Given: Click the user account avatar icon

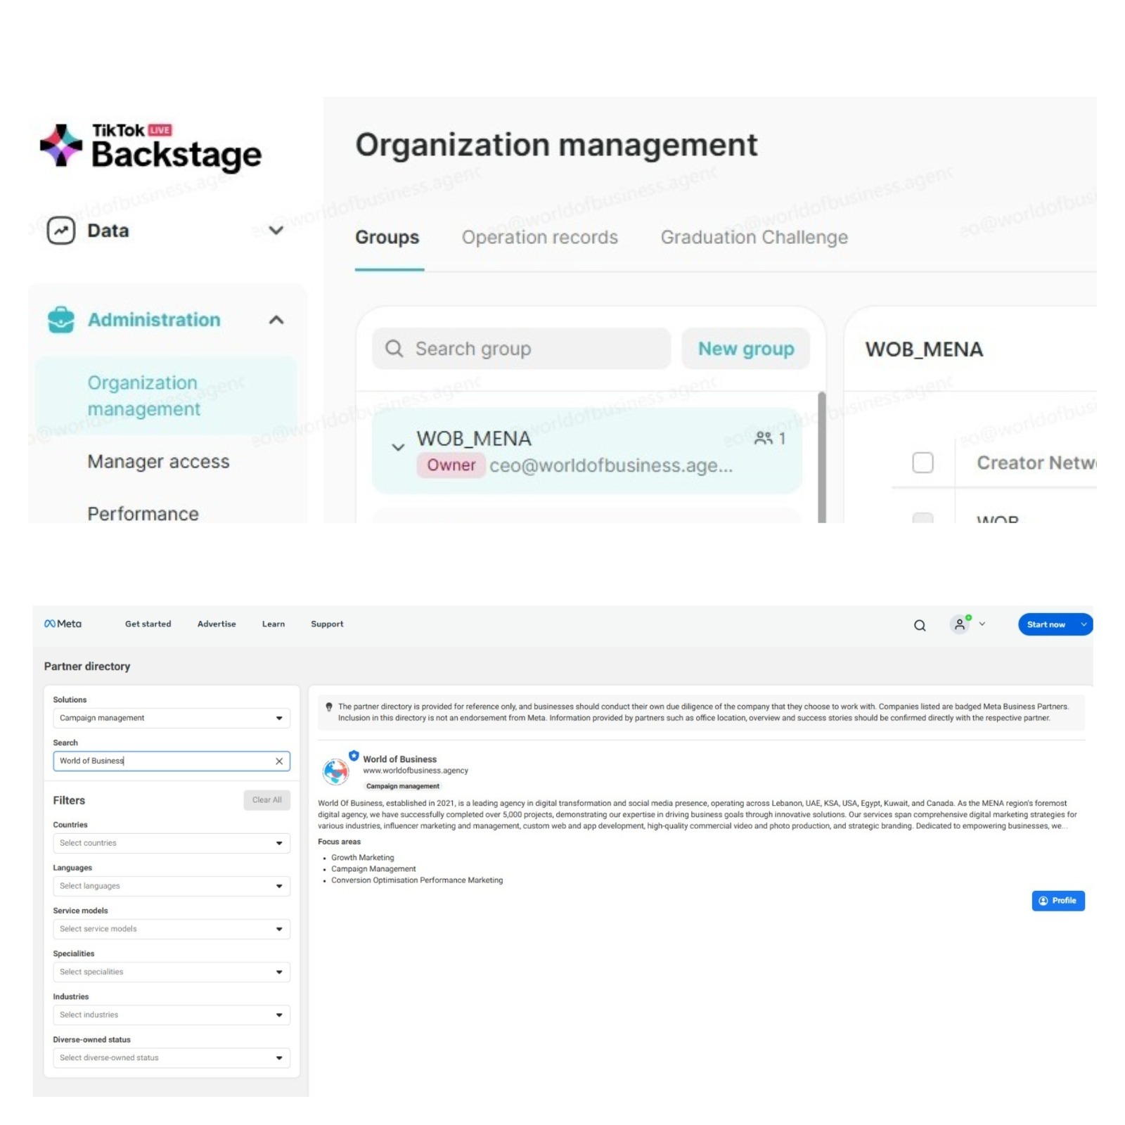Looking at the screenshot, I should pos(960,624).
